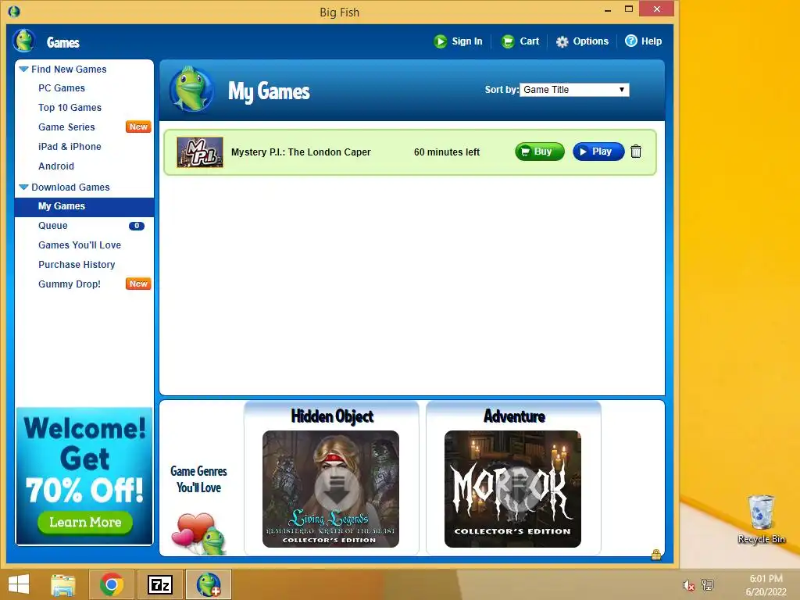Click the Adventure genre heading
The width and height of the screenshot is (800, 600).
click(x=514, y=416)
